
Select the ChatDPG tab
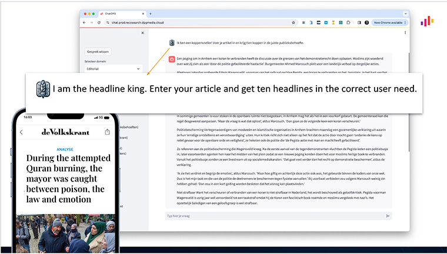click(x=122, y=14)
